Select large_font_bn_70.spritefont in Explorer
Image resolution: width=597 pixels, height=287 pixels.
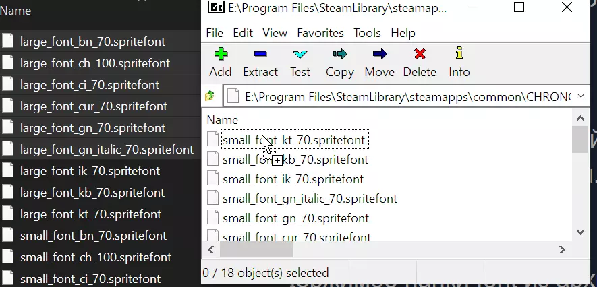92,42
